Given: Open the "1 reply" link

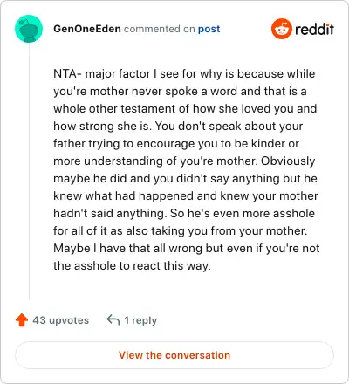Looking at the screenshot, I should coord(140,320).
